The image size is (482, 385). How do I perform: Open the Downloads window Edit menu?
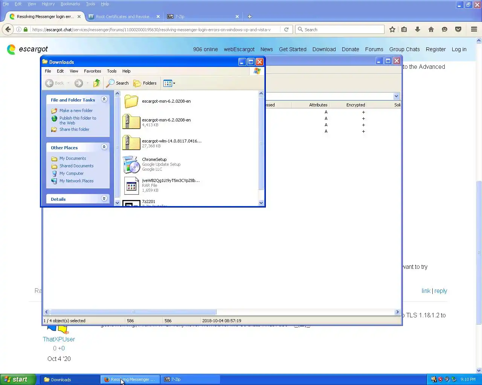60,71
